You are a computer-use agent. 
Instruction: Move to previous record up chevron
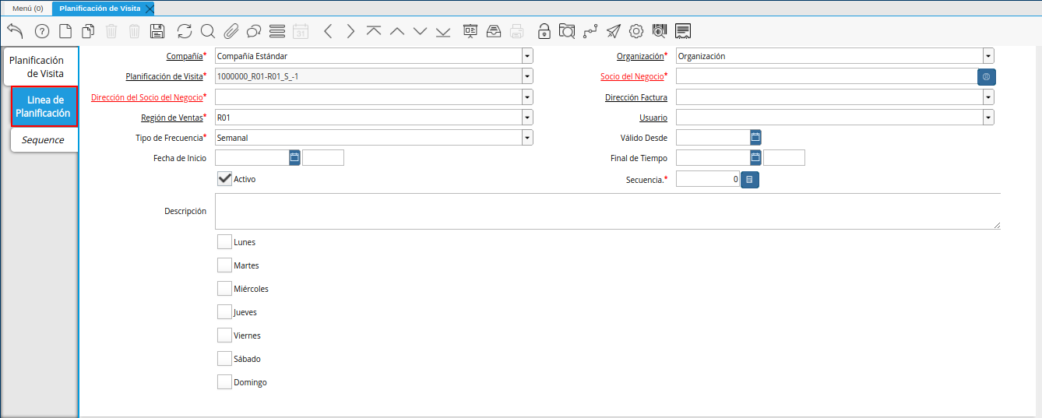point(397,31)
